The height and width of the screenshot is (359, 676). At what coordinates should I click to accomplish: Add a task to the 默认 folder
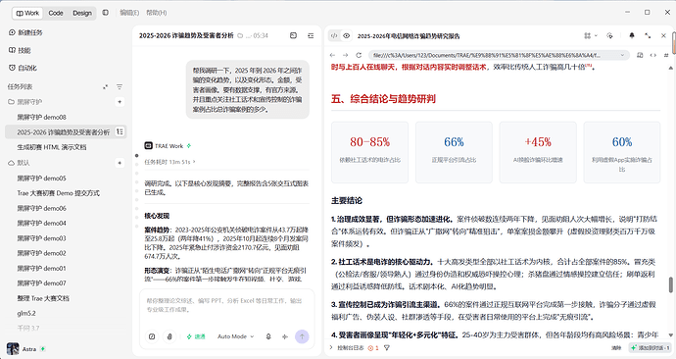[x=120, y=163]
